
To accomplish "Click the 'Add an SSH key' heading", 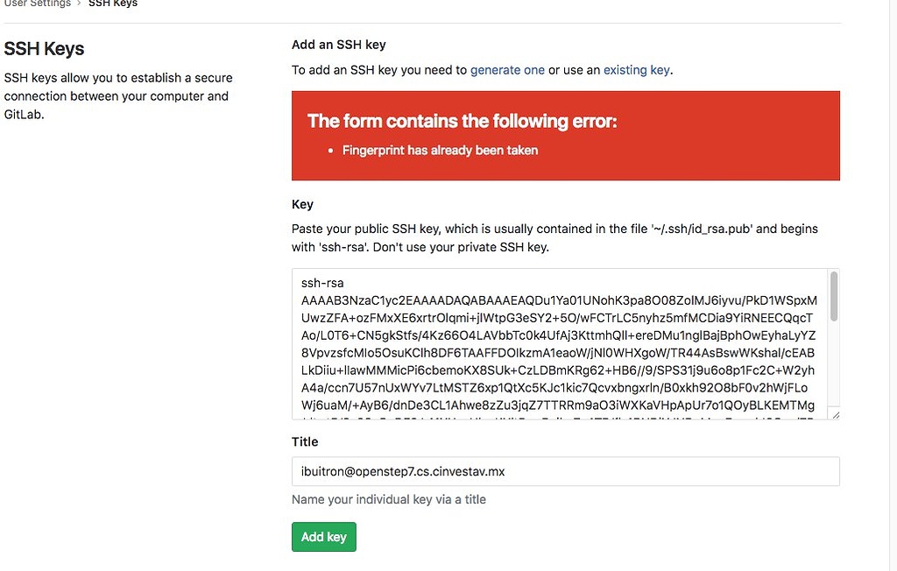I will 338,45.
